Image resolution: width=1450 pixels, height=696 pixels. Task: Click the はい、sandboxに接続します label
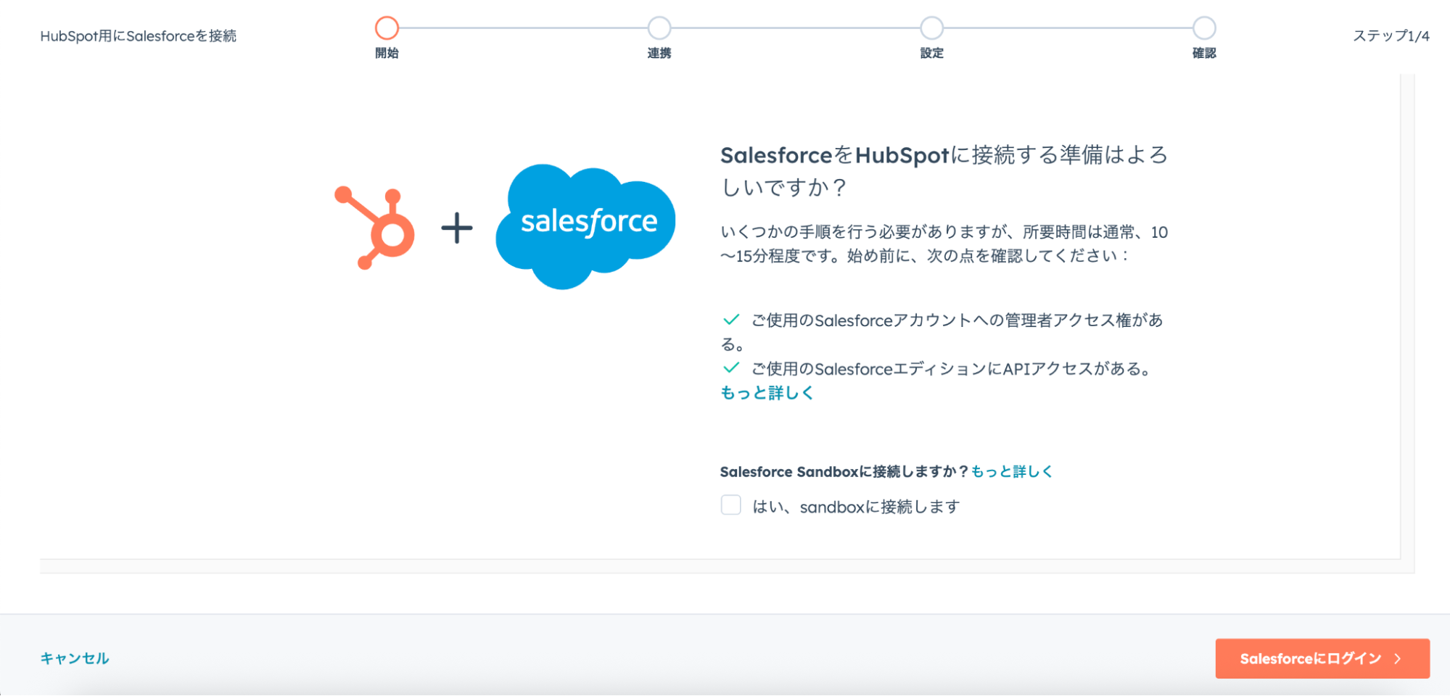pyautogui.click(x=856, y=507)
